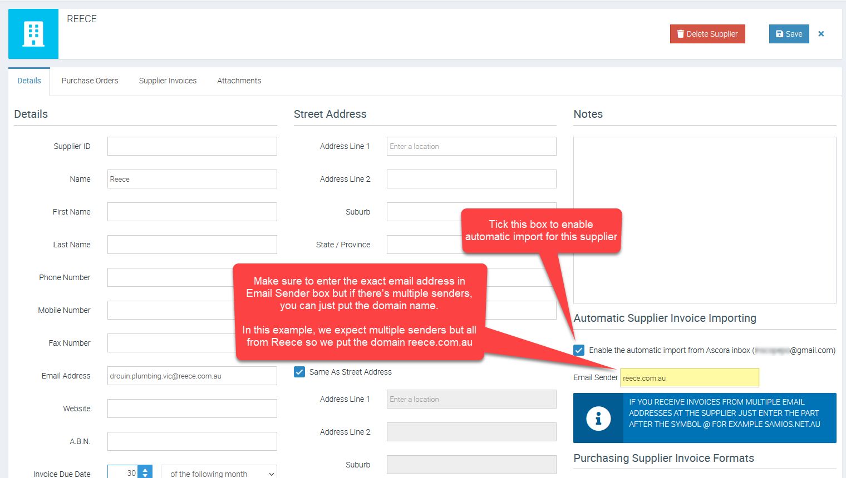The height and width of the screenshot is (478, 846).
Task: Click the Email Sender field
Action: click(x=689, y=378)
